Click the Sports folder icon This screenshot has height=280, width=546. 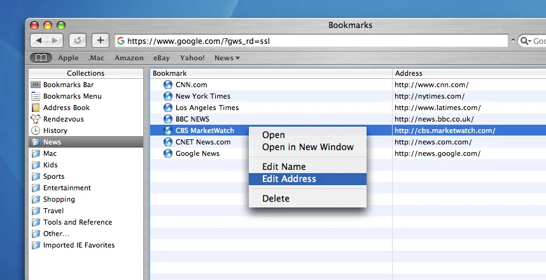(36, 176)
